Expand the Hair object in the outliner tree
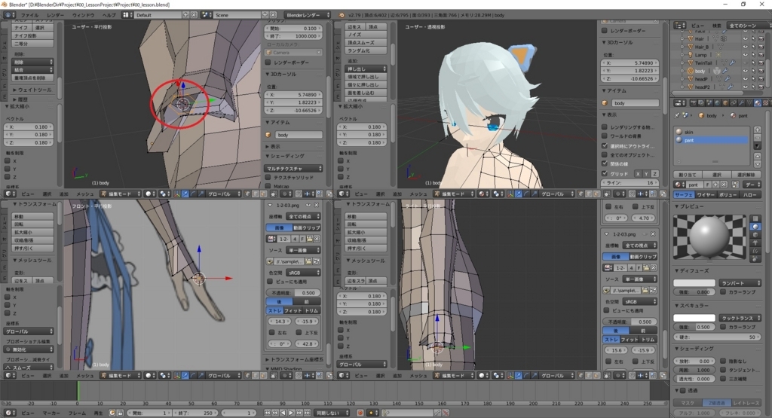This screenshot has height=418, width=772. pyautogui.click(x=682, y=39)
